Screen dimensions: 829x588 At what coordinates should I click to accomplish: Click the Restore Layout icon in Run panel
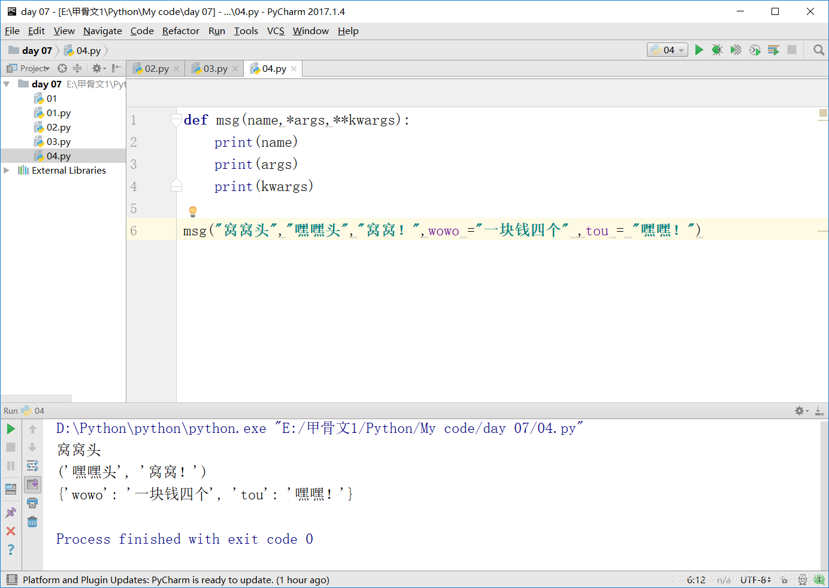[x=11, y=489]
